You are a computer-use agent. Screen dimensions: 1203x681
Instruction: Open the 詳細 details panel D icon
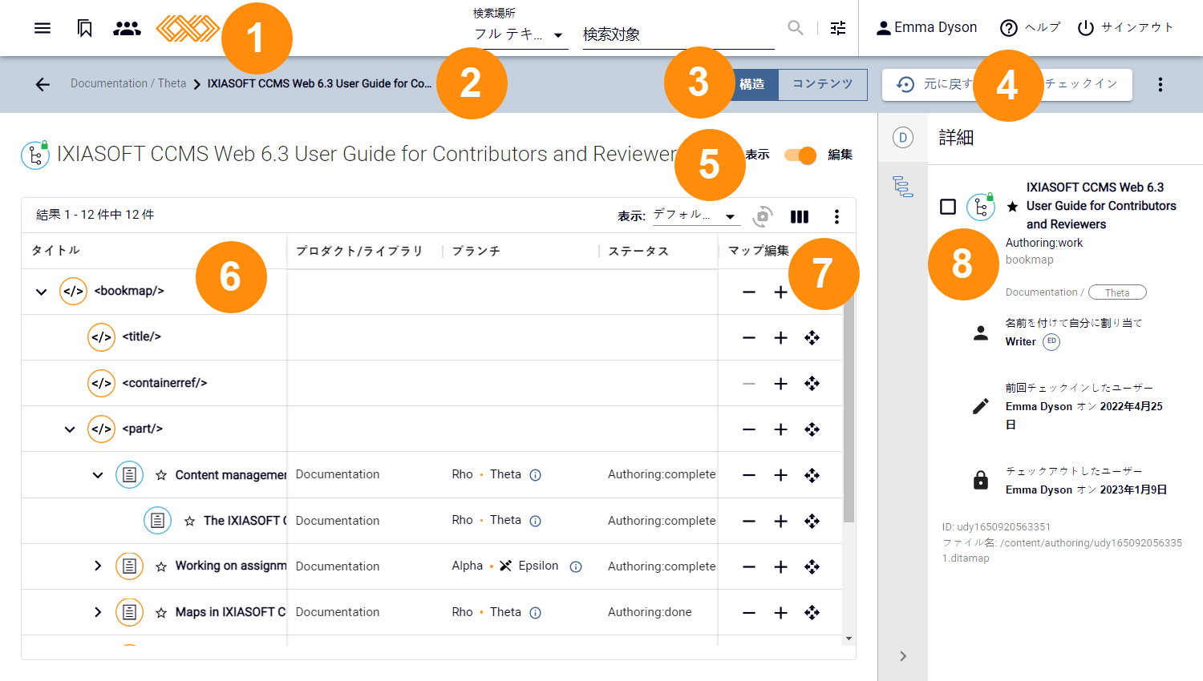(x=903, y=138)
